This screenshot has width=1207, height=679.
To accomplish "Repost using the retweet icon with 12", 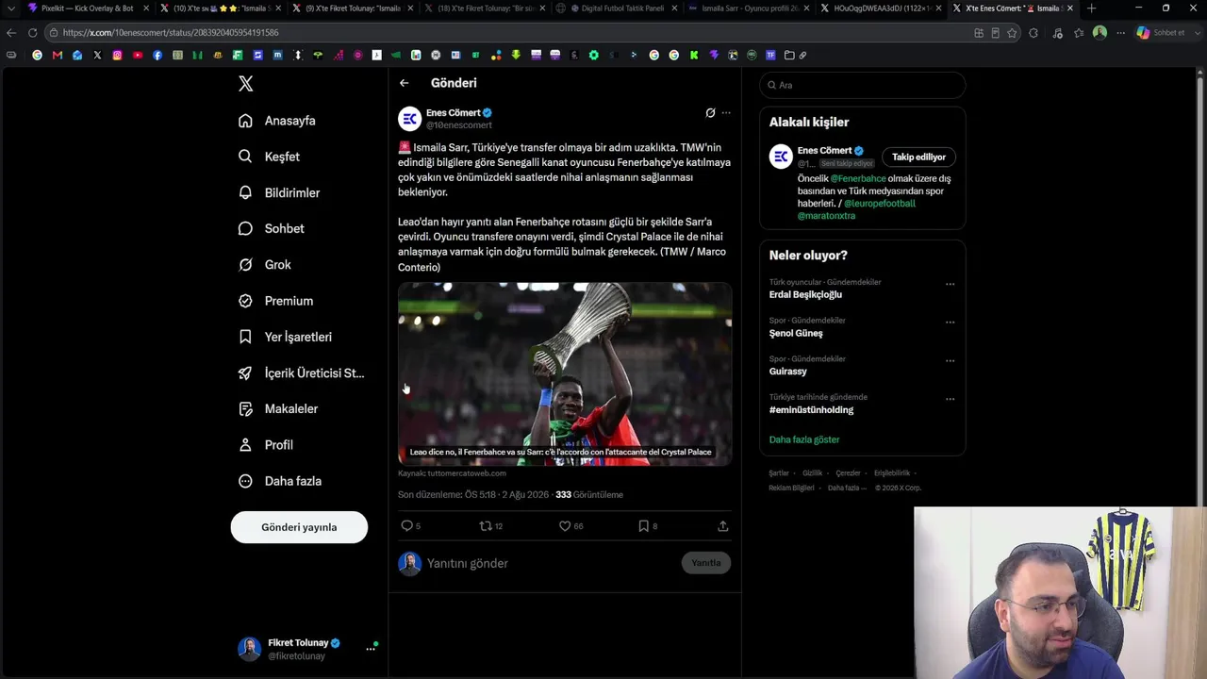I will click(491, 526).
